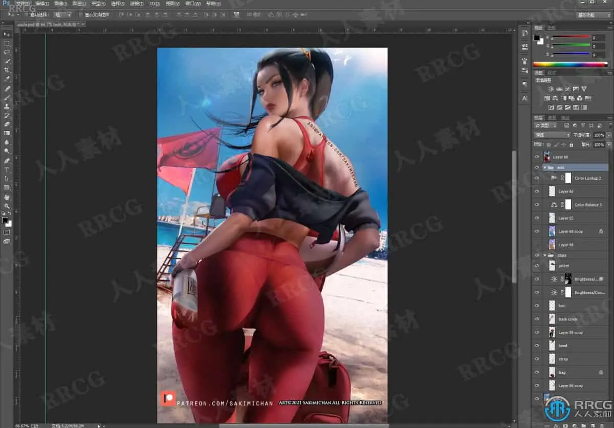Screen dimensions: 614x428
Task: Hide the Color Lookup 2 layer
Action: pyautogui.click(x=537, y=178)
